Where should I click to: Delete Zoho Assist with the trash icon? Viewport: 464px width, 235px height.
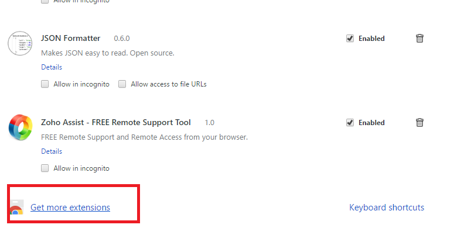(419, 123)
